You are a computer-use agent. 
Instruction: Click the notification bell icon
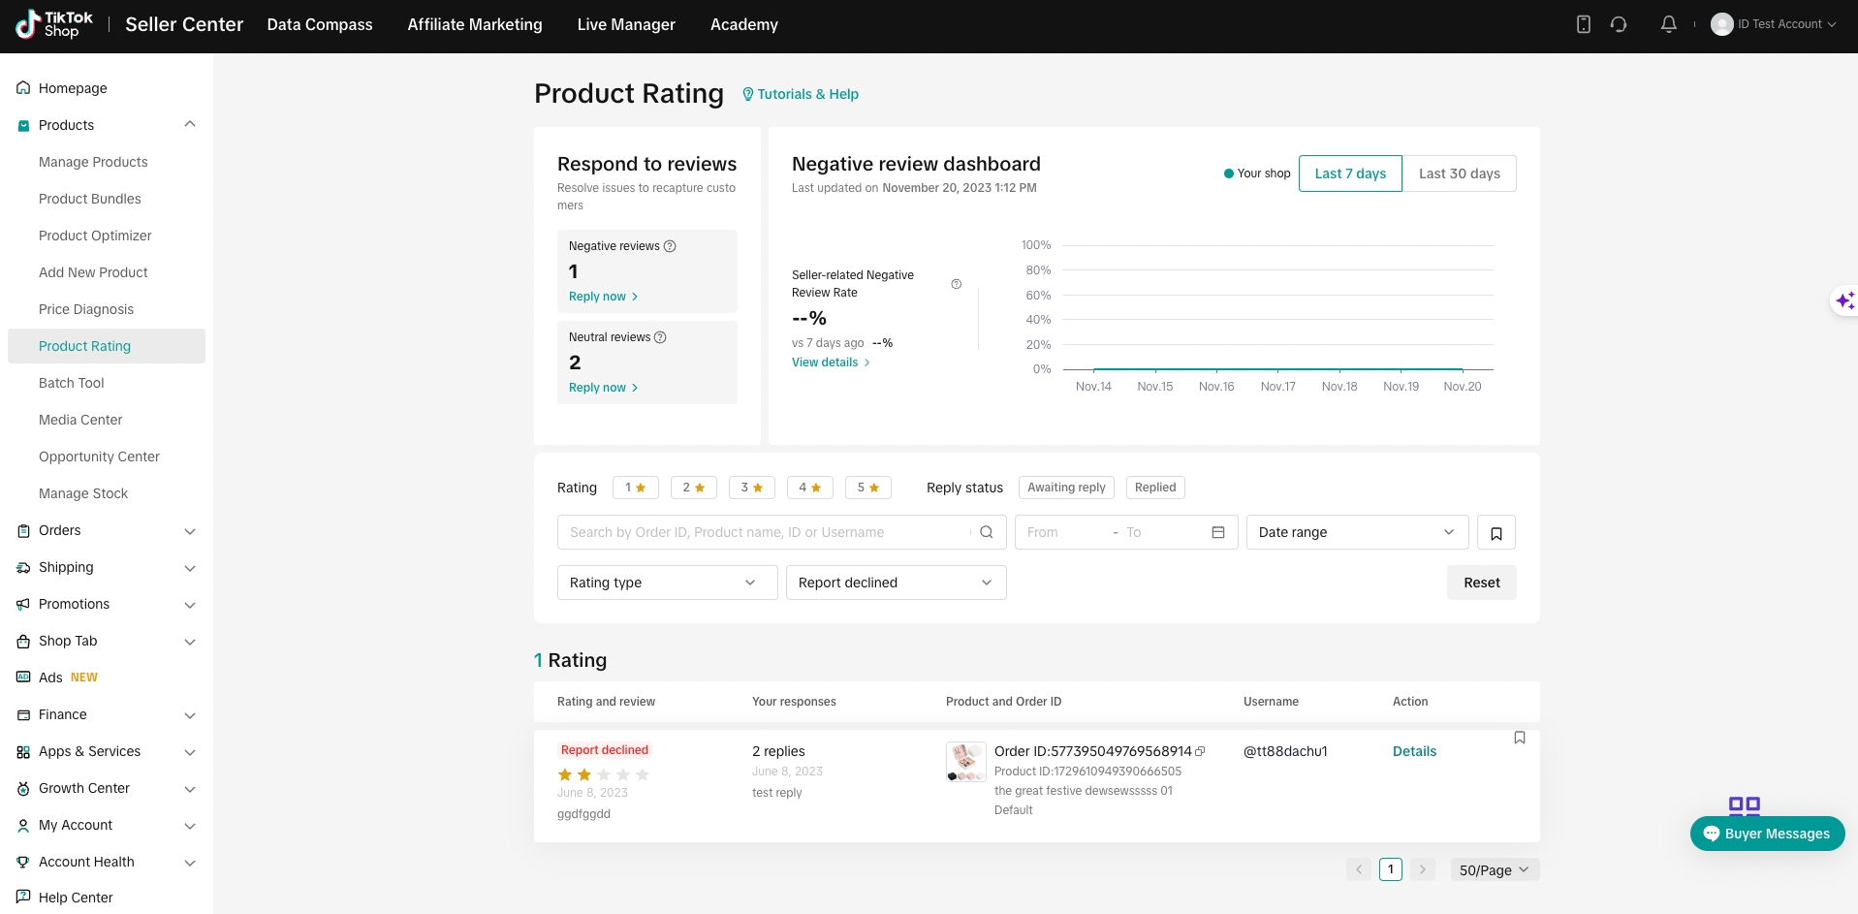pos(1668,24)
